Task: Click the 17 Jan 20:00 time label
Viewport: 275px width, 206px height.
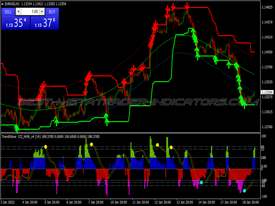Action: (x=229, y=202)
